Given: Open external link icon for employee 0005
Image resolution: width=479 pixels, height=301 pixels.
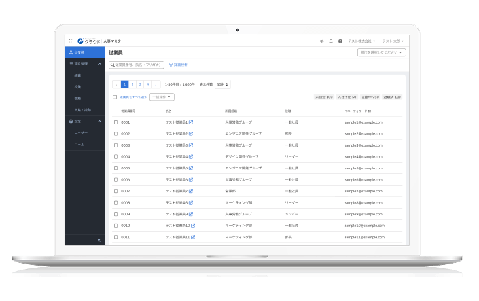Looking at the screenshot, I should click(x=191, y=168).
